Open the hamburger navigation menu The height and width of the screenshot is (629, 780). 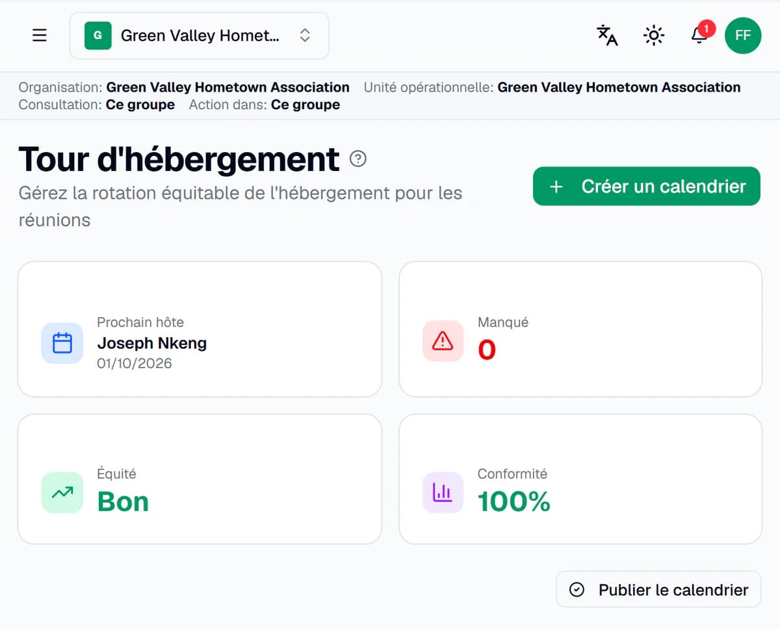coord(40,36)
